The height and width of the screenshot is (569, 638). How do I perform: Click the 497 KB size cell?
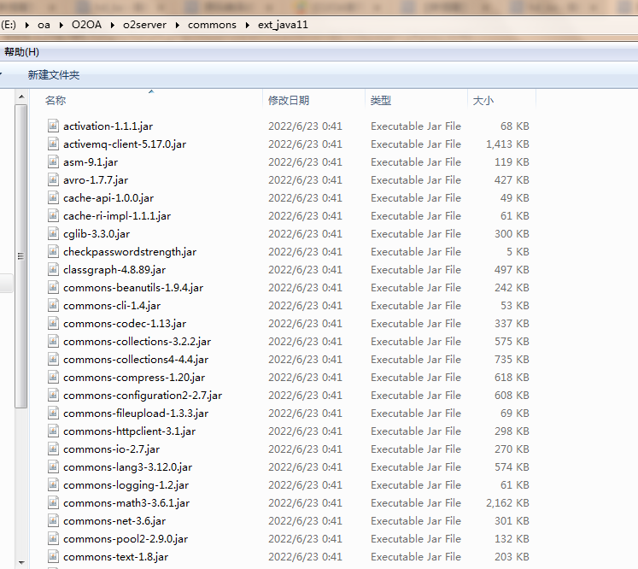(x=512, y=269)
